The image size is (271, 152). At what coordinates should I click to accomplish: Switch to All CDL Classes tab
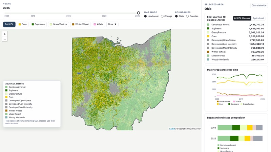[242, 18]
